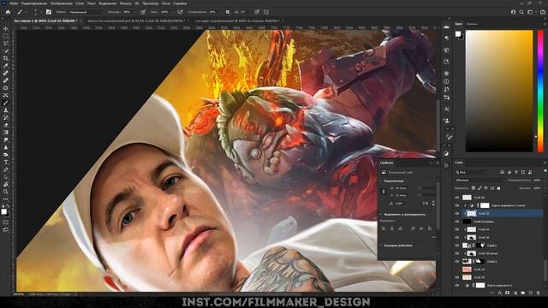
Task: Click the Home icon in options bar
Action: pos(8,12)
